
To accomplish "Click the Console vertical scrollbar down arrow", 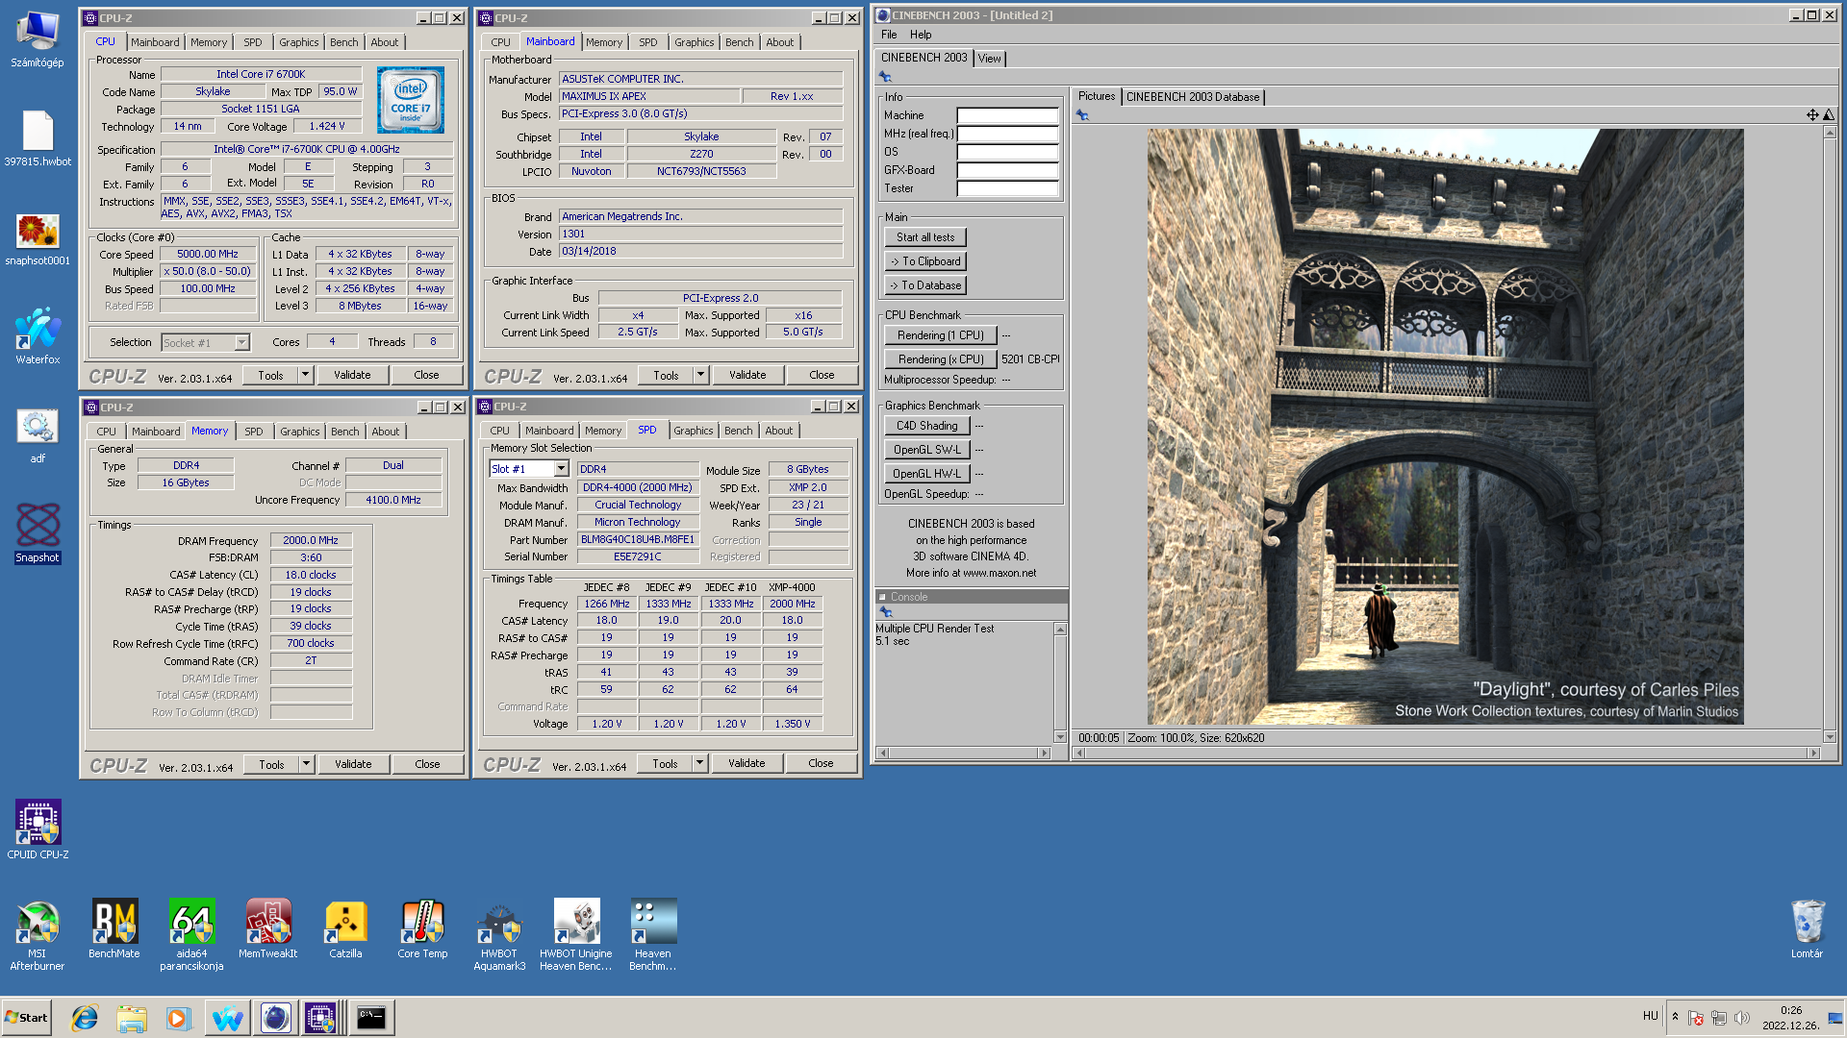I will [1060, 737].
